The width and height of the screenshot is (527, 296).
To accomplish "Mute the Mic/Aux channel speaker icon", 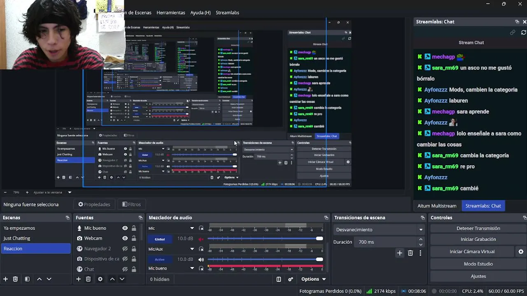I will click(201, 259).
